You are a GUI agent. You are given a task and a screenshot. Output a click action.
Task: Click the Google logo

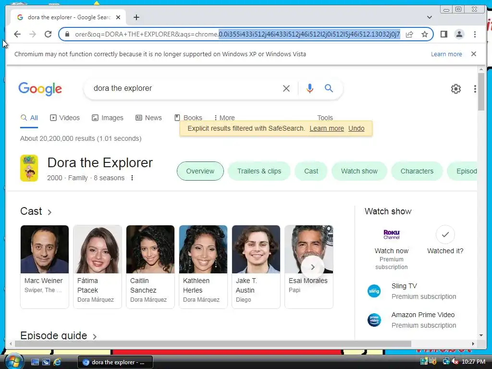[x=40, y=89]
